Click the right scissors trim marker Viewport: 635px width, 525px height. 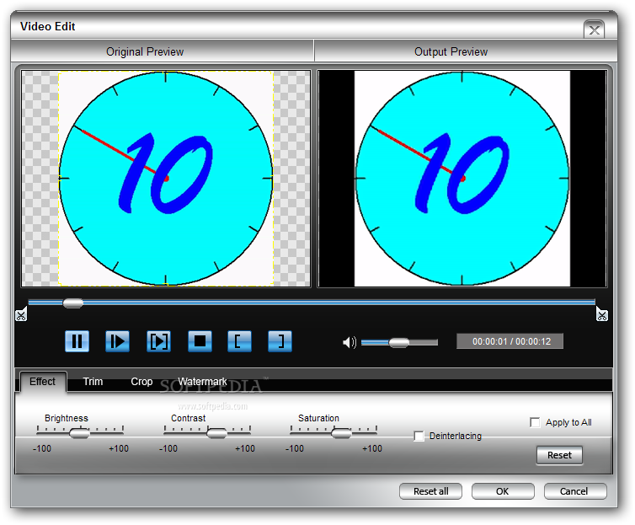pos(602,314)
